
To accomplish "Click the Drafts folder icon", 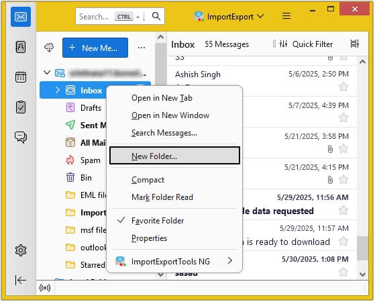I will click(70, 107).
